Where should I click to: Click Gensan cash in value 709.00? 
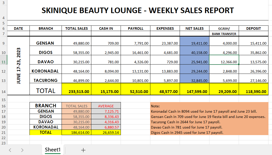point(106,41)
